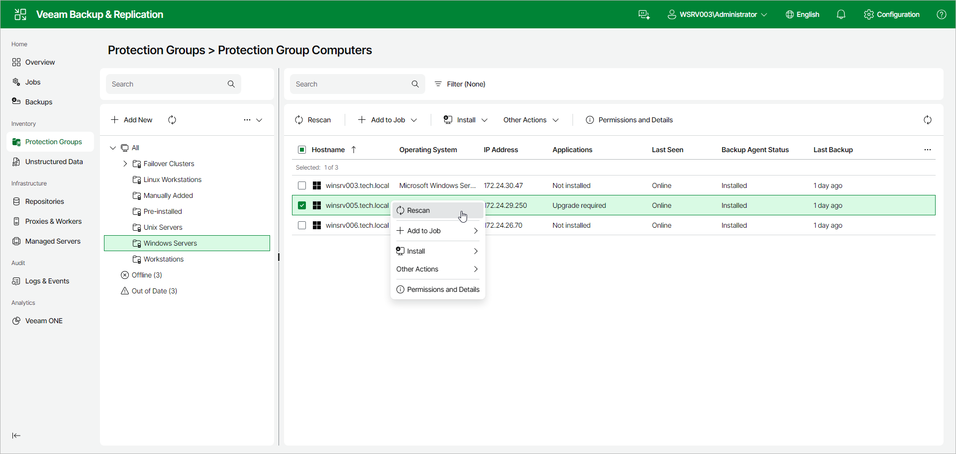Image resolution: width=956 pixels, height=454 pixels.
Task: Sort by the Hostname column header
Action: 328,150
